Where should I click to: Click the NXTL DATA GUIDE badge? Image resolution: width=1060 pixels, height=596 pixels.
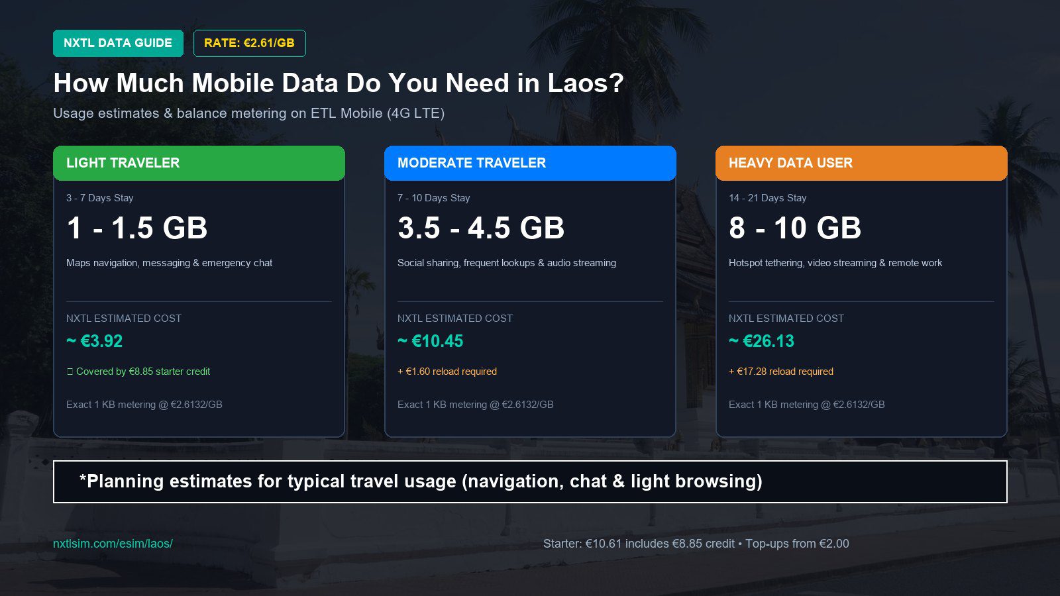coord(118,43)
